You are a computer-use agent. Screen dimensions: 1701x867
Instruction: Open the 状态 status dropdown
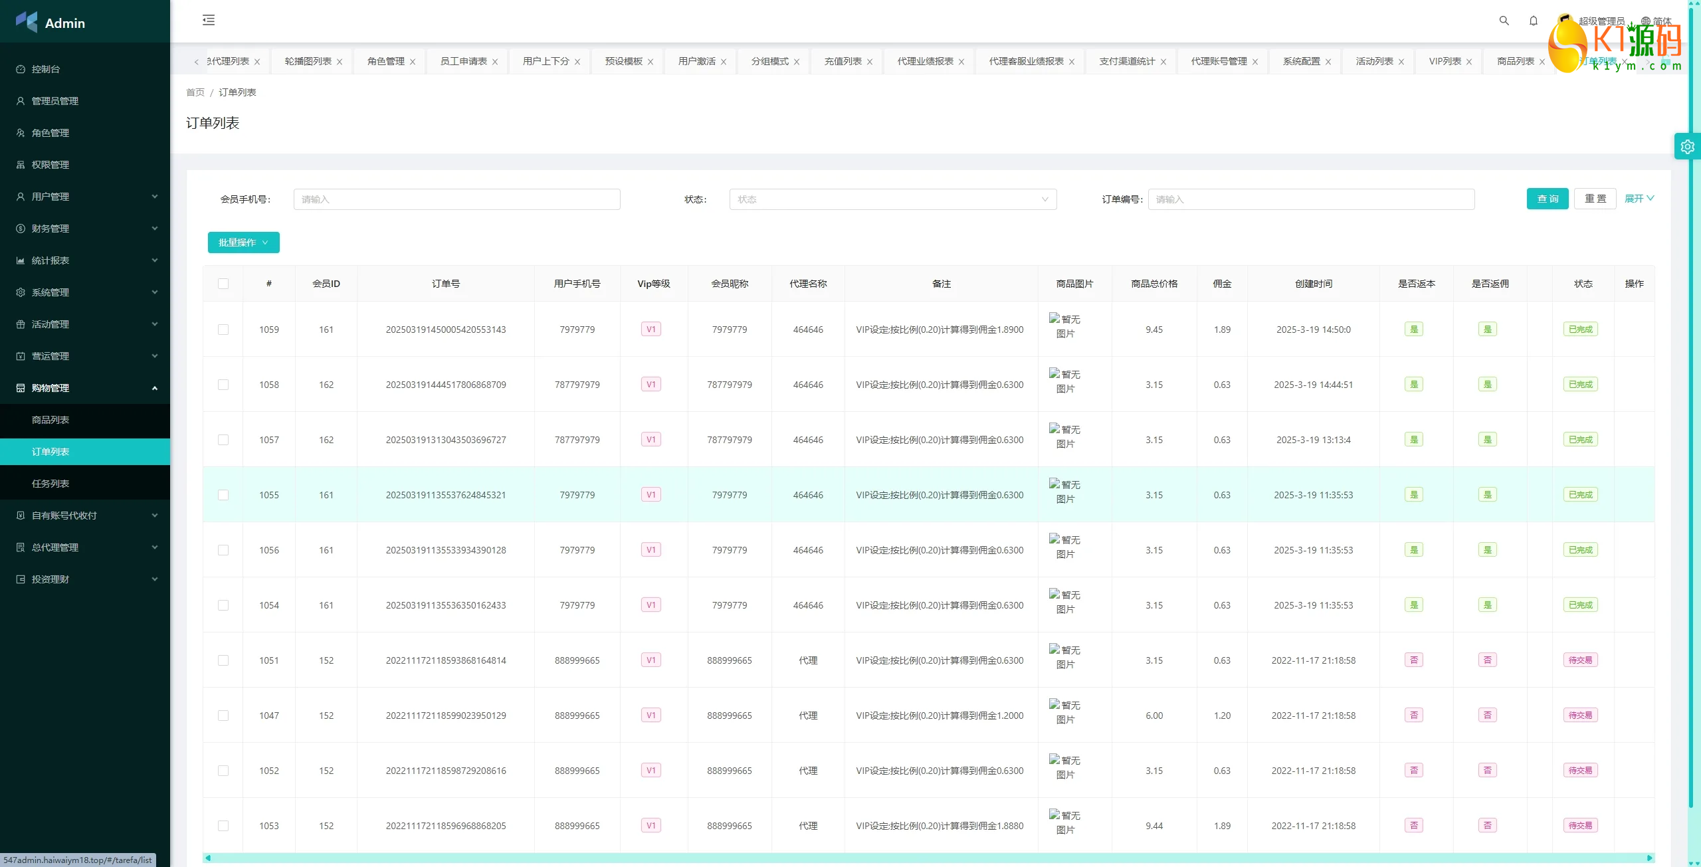click(x=892, y=199)
